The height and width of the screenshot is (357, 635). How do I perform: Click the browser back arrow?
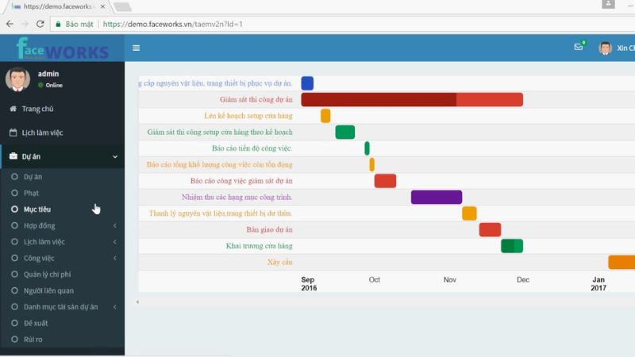click(x=10, y=24)
